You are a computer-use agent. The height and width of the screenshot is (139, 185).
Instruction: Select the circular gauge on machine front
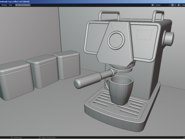(x=116, y=40)
